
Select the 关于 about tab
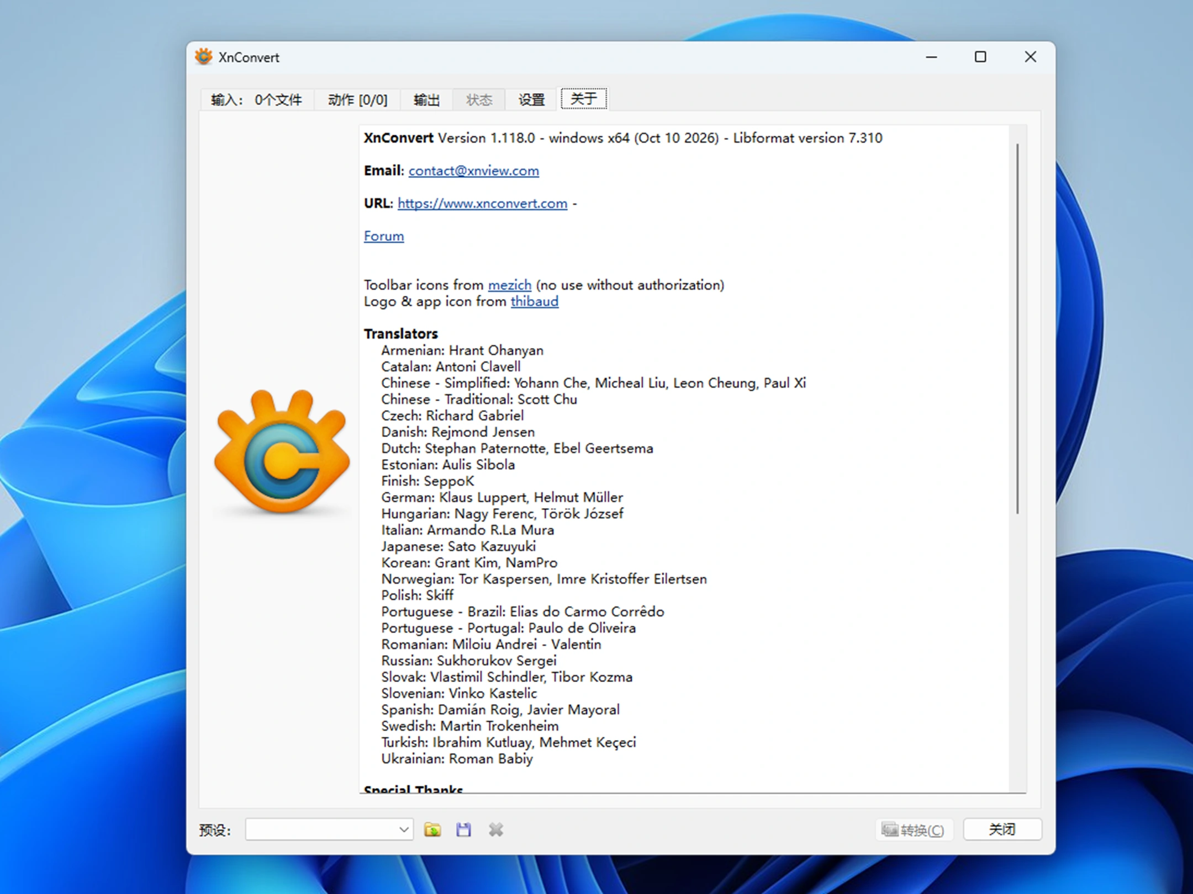coord(584,99)
